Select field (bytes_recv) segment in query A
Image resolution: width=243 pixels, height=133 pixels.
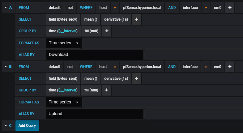point(63,19)
